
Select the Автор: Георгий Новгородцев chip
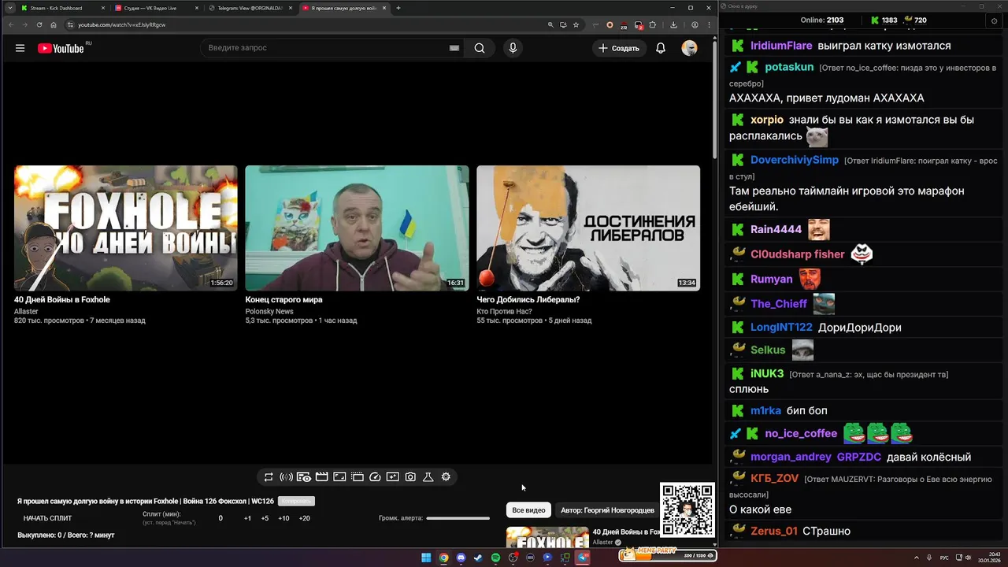pos(607,510)
